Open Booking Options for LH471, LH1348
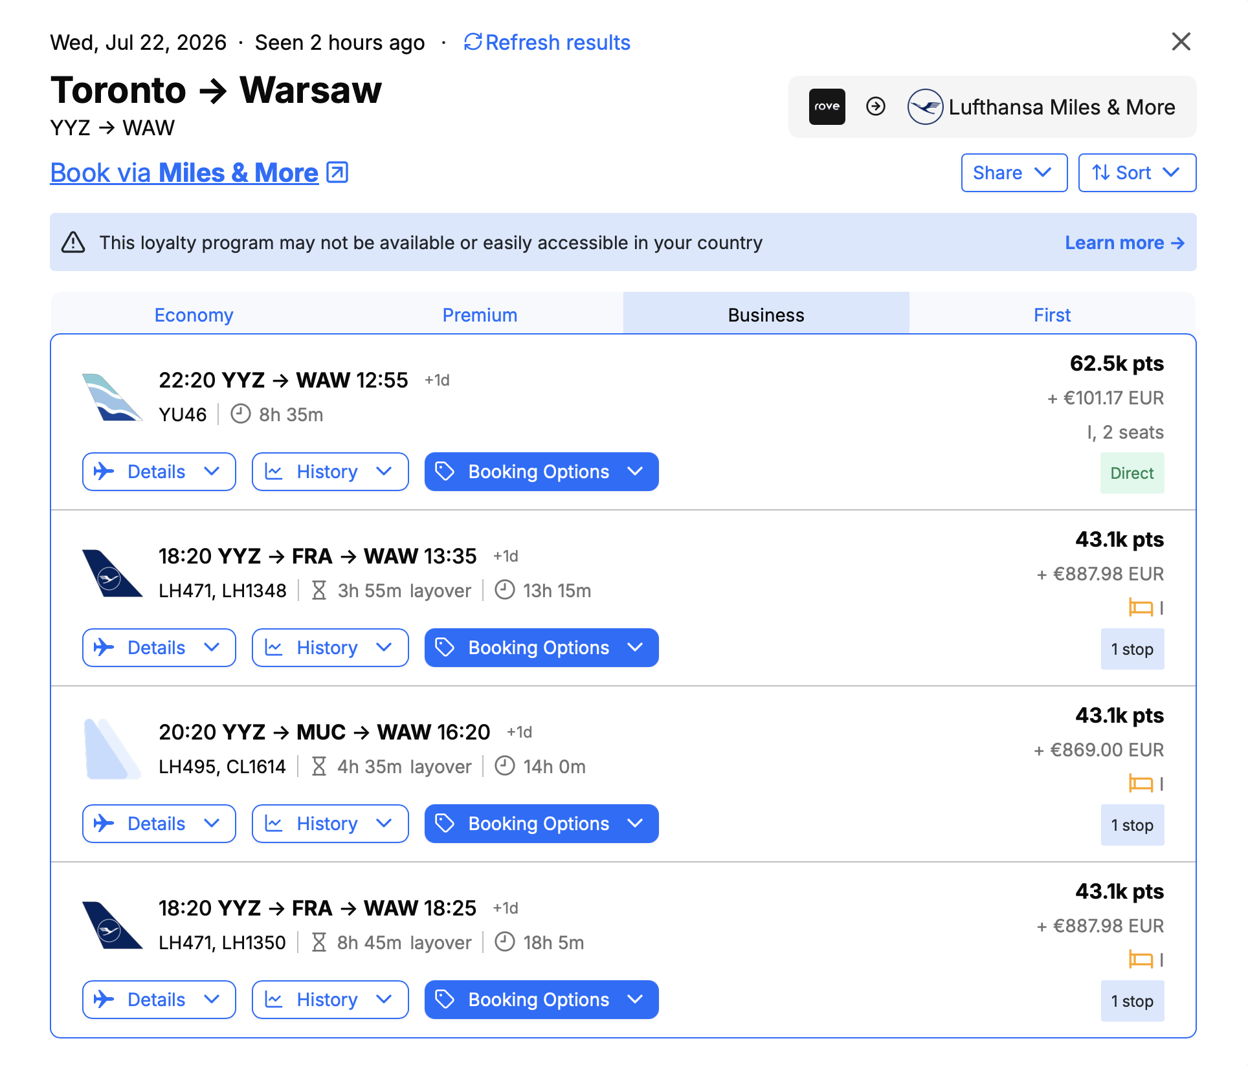 point(541,648)
